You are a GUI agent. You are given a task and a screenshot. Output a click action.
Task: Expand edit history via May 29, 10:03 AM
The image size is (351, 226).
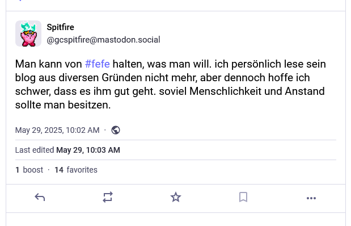coord(88,150)
